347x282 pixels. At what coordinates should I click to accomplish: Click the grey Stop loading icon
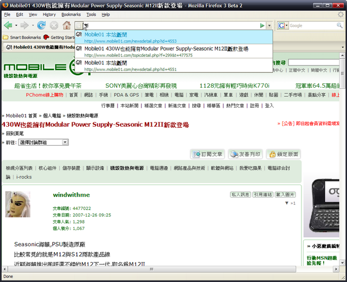pos(54,25)
